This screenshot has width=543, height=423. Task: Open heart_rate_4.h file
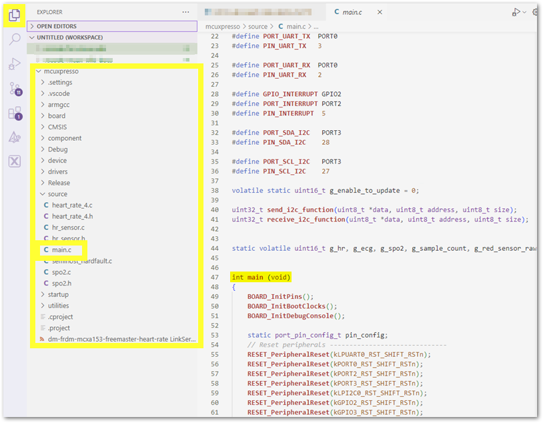click(72, 216)
